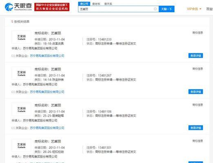This screenshot has height=163, width=213.
Task: Click registration number 13481233
Action: coord(105,40)
